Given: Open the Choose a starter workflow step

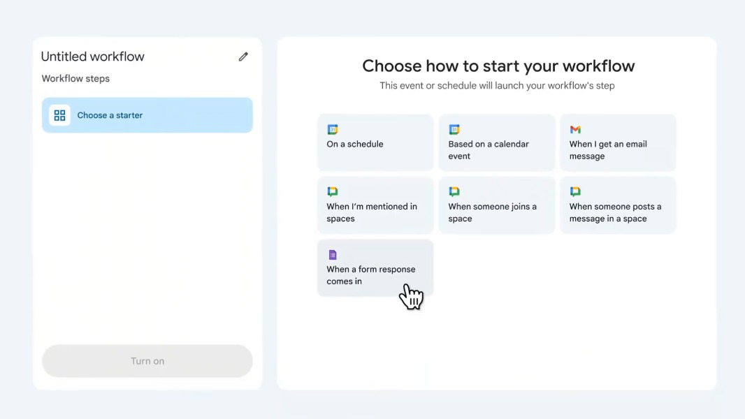Looking at the screenshot, I should pyautogui.click(x=147, y=115).
